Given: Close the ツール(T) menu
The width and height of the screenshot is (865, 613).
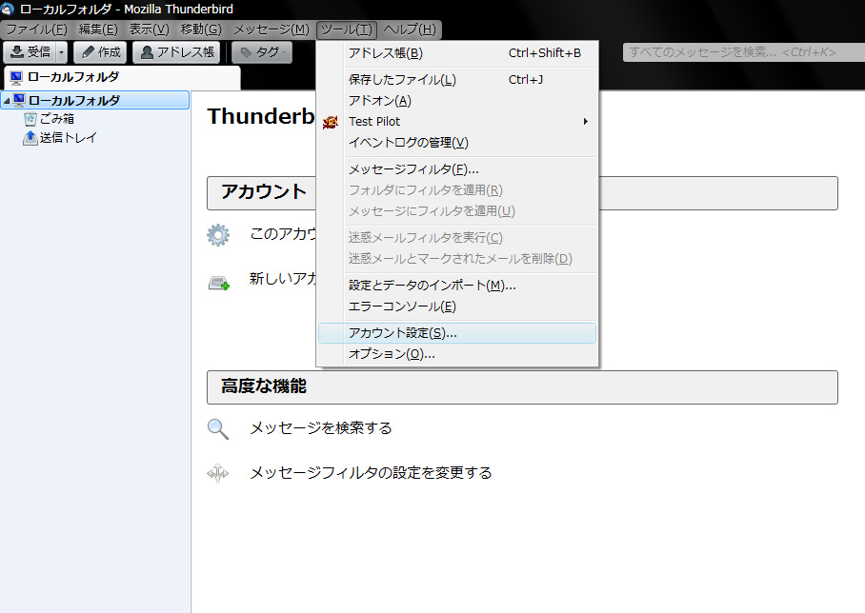Looking at the screenshot, I should point(347,30).
